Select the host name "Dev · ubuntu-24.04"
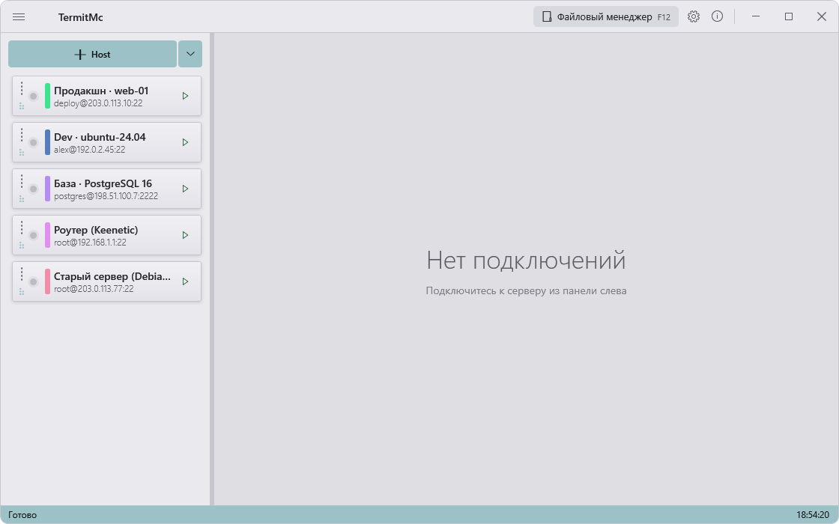Image resolution: width=839 pixels, height=524 pixels. [x=100, y=138]
